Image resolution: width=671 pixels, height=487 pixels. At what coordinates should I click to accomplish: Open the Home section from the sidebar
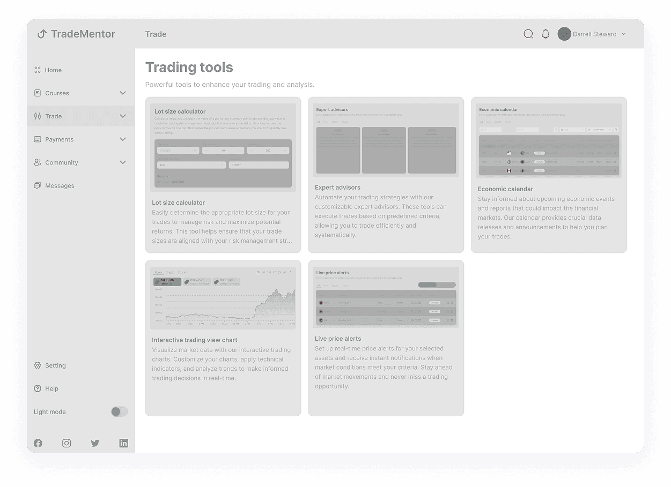pos(54,70)
